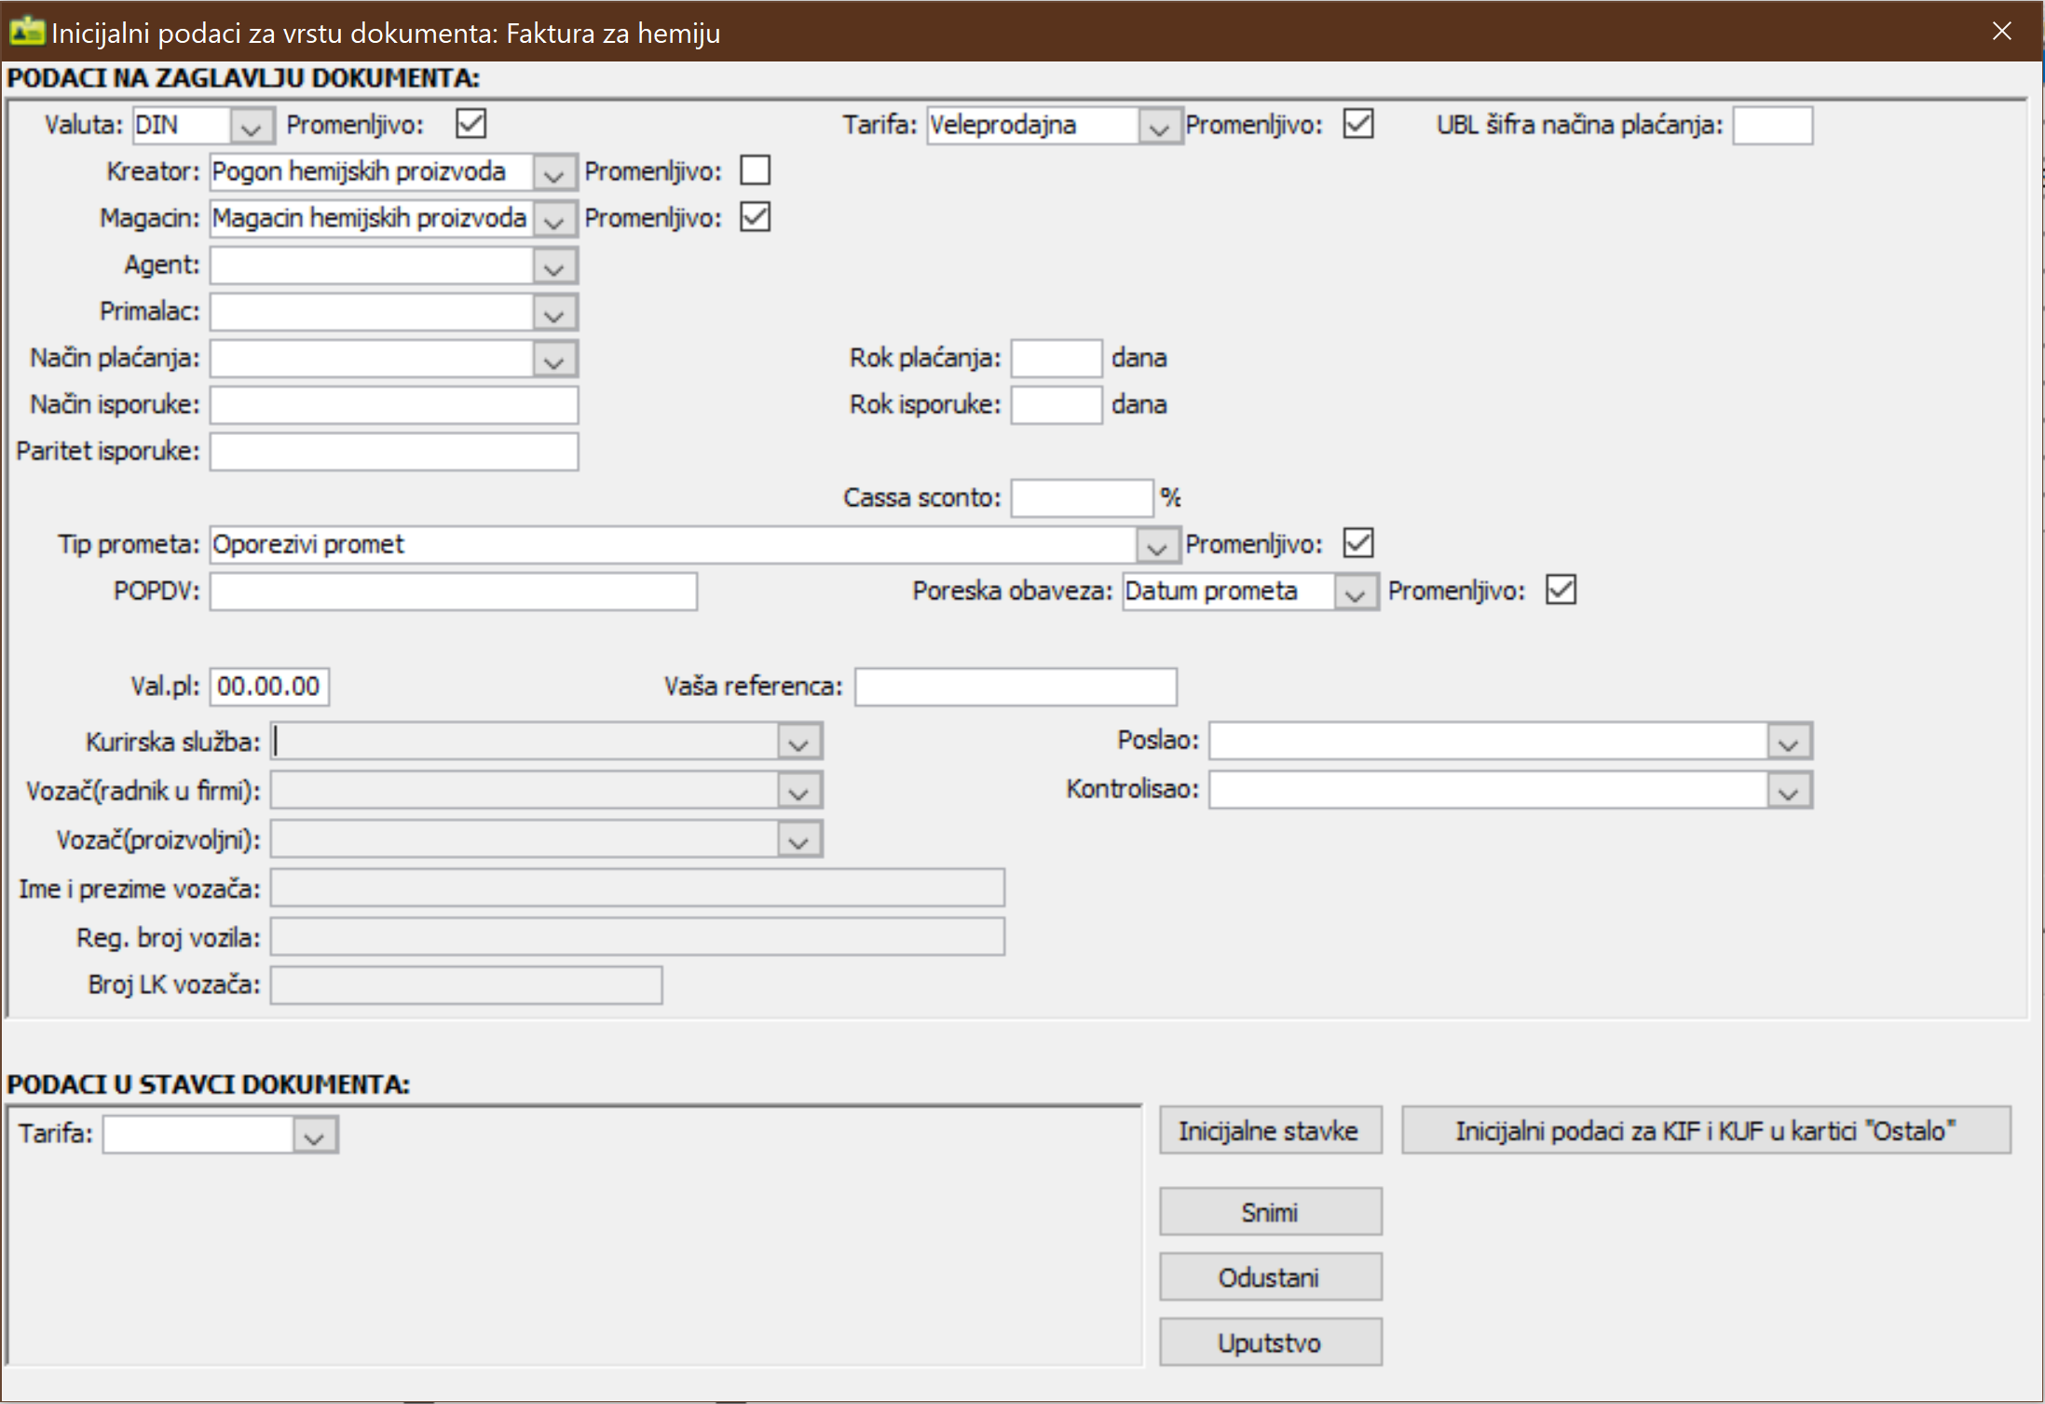The width and height of the screenshot is (2045, 1404).
Task: Click the application icon in title bar
Action: pos(26,32)
